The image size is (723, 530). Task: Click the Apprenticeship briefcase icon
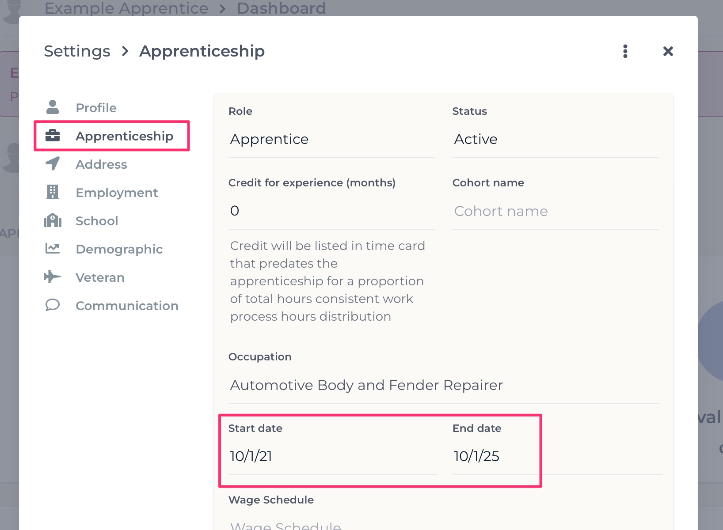[53, 136]
